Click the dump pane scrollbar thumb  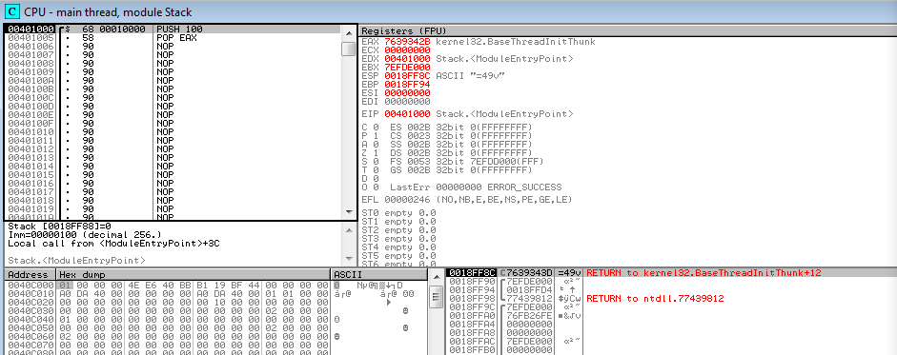[x=436, y=297]
